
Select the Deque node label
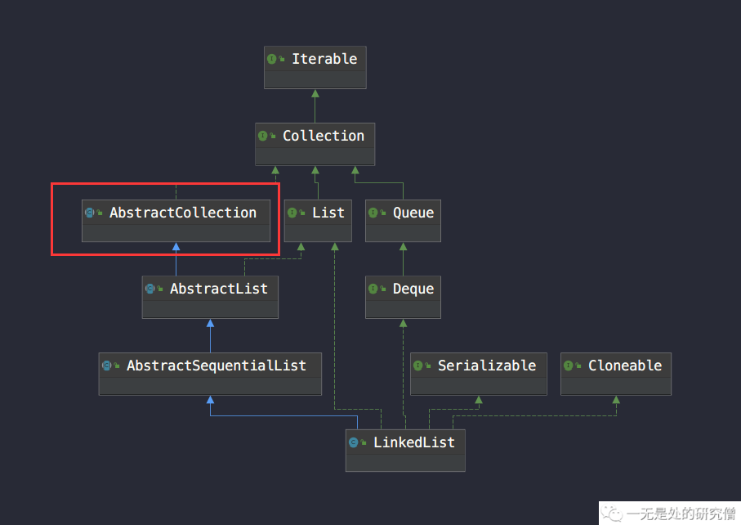[x=413, y=289]
